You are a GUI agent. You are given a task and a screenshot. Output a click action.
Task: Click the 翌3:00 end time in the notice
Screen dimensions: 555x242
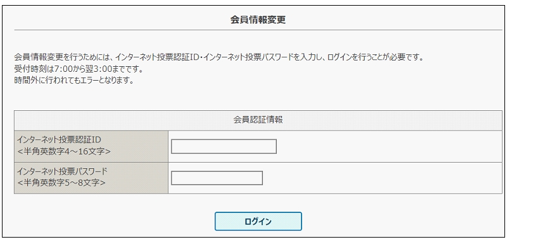(x=100, y=69)
